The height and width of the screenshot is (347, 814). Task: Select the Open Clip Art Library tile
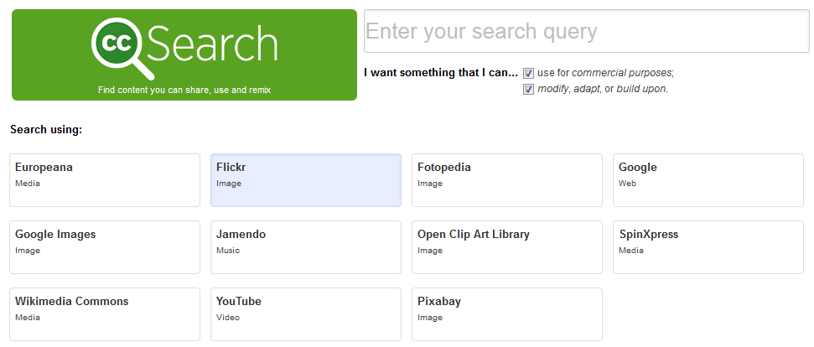pos(507,247)
